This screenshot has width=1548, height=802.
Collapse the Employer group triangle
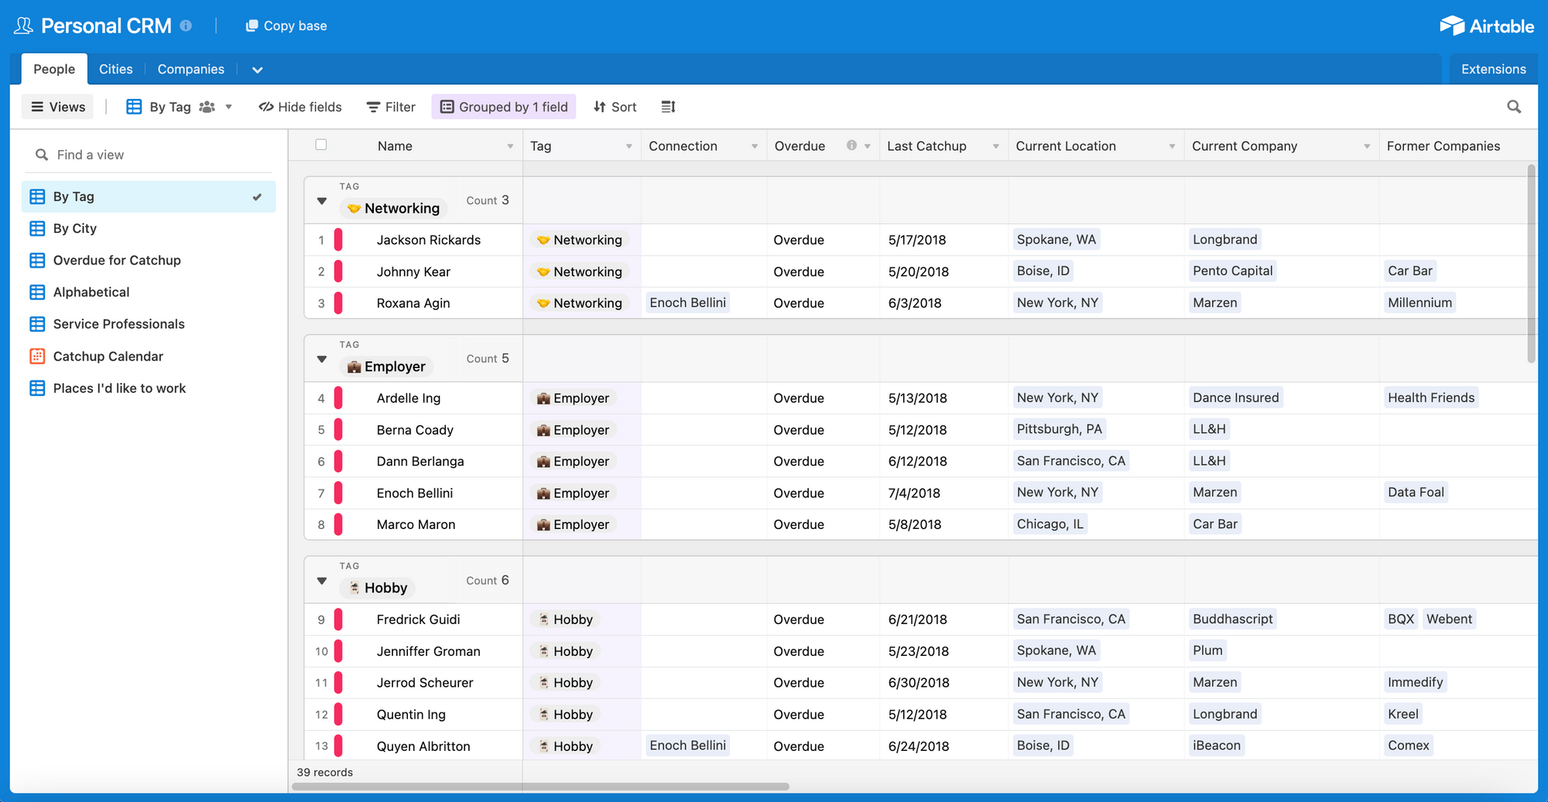[x=322, y=359]
